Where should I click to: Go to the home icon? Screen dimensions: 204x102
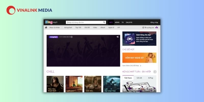[46, 28]
